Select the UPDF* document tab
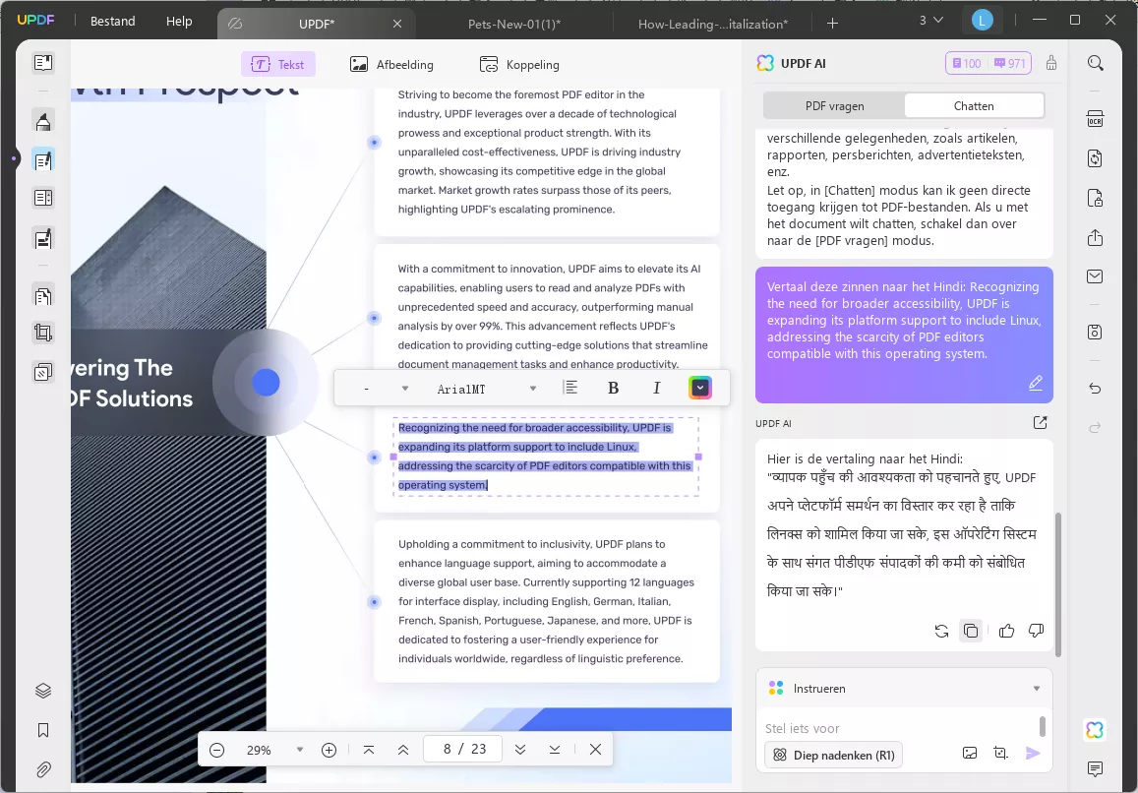This screenshot has width=1138, height=793. (x=317, y=24)
